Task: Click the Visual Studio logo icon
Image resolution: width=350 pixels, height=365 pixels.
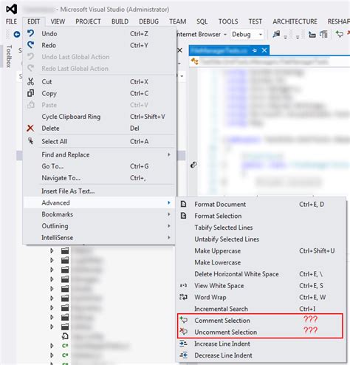Action: pyautogui.click(x=12, y=9)
